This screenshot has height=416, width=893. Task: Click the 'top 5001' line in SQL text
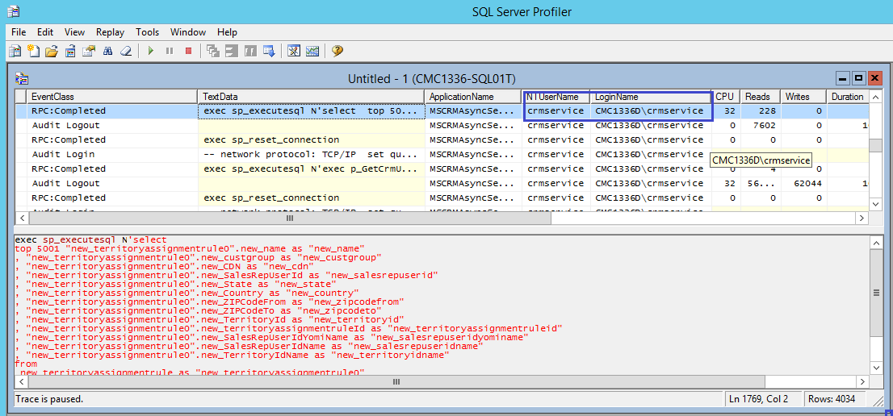(x=190, y=248)
